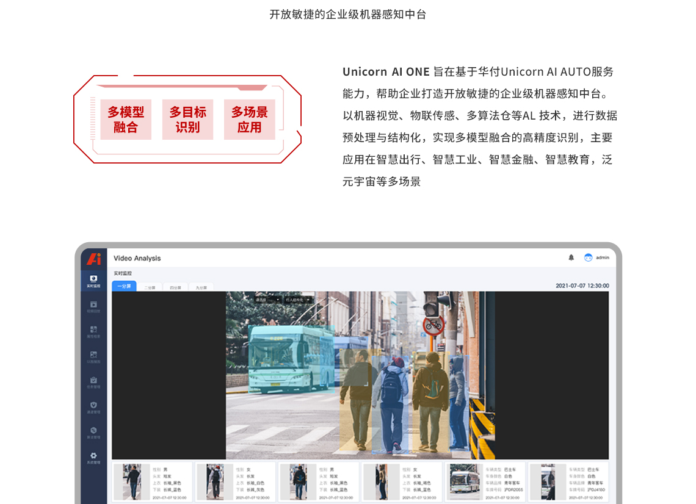Click the admin user avatar
Screen dimensions: 696x504
(589, 257)
